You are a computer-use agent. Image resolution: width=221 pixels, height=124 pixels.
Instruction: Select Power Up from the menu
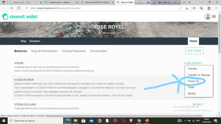click(193, 81)
